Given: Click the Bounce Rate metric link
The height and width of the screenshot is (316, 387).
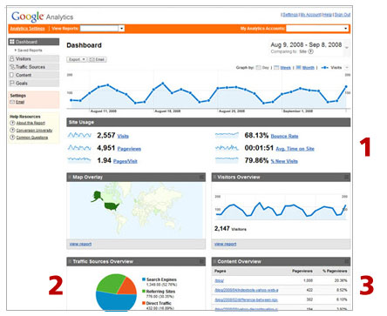Looking at the screenshot, I should [x=284, y=136].
